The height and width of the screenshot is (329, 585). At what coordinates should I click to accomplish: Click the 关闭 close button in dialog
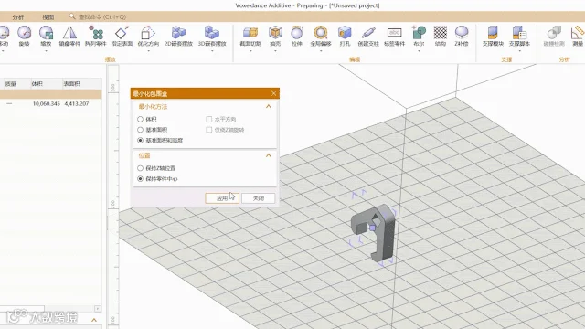click(x=258, y=198)
